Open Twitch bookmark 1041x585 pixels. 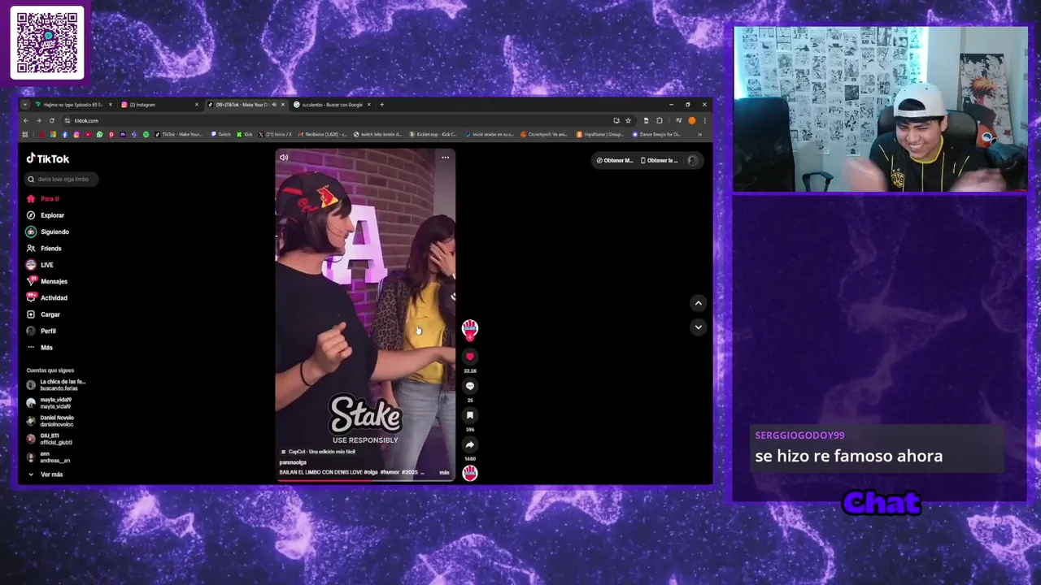tap(220, 134)
